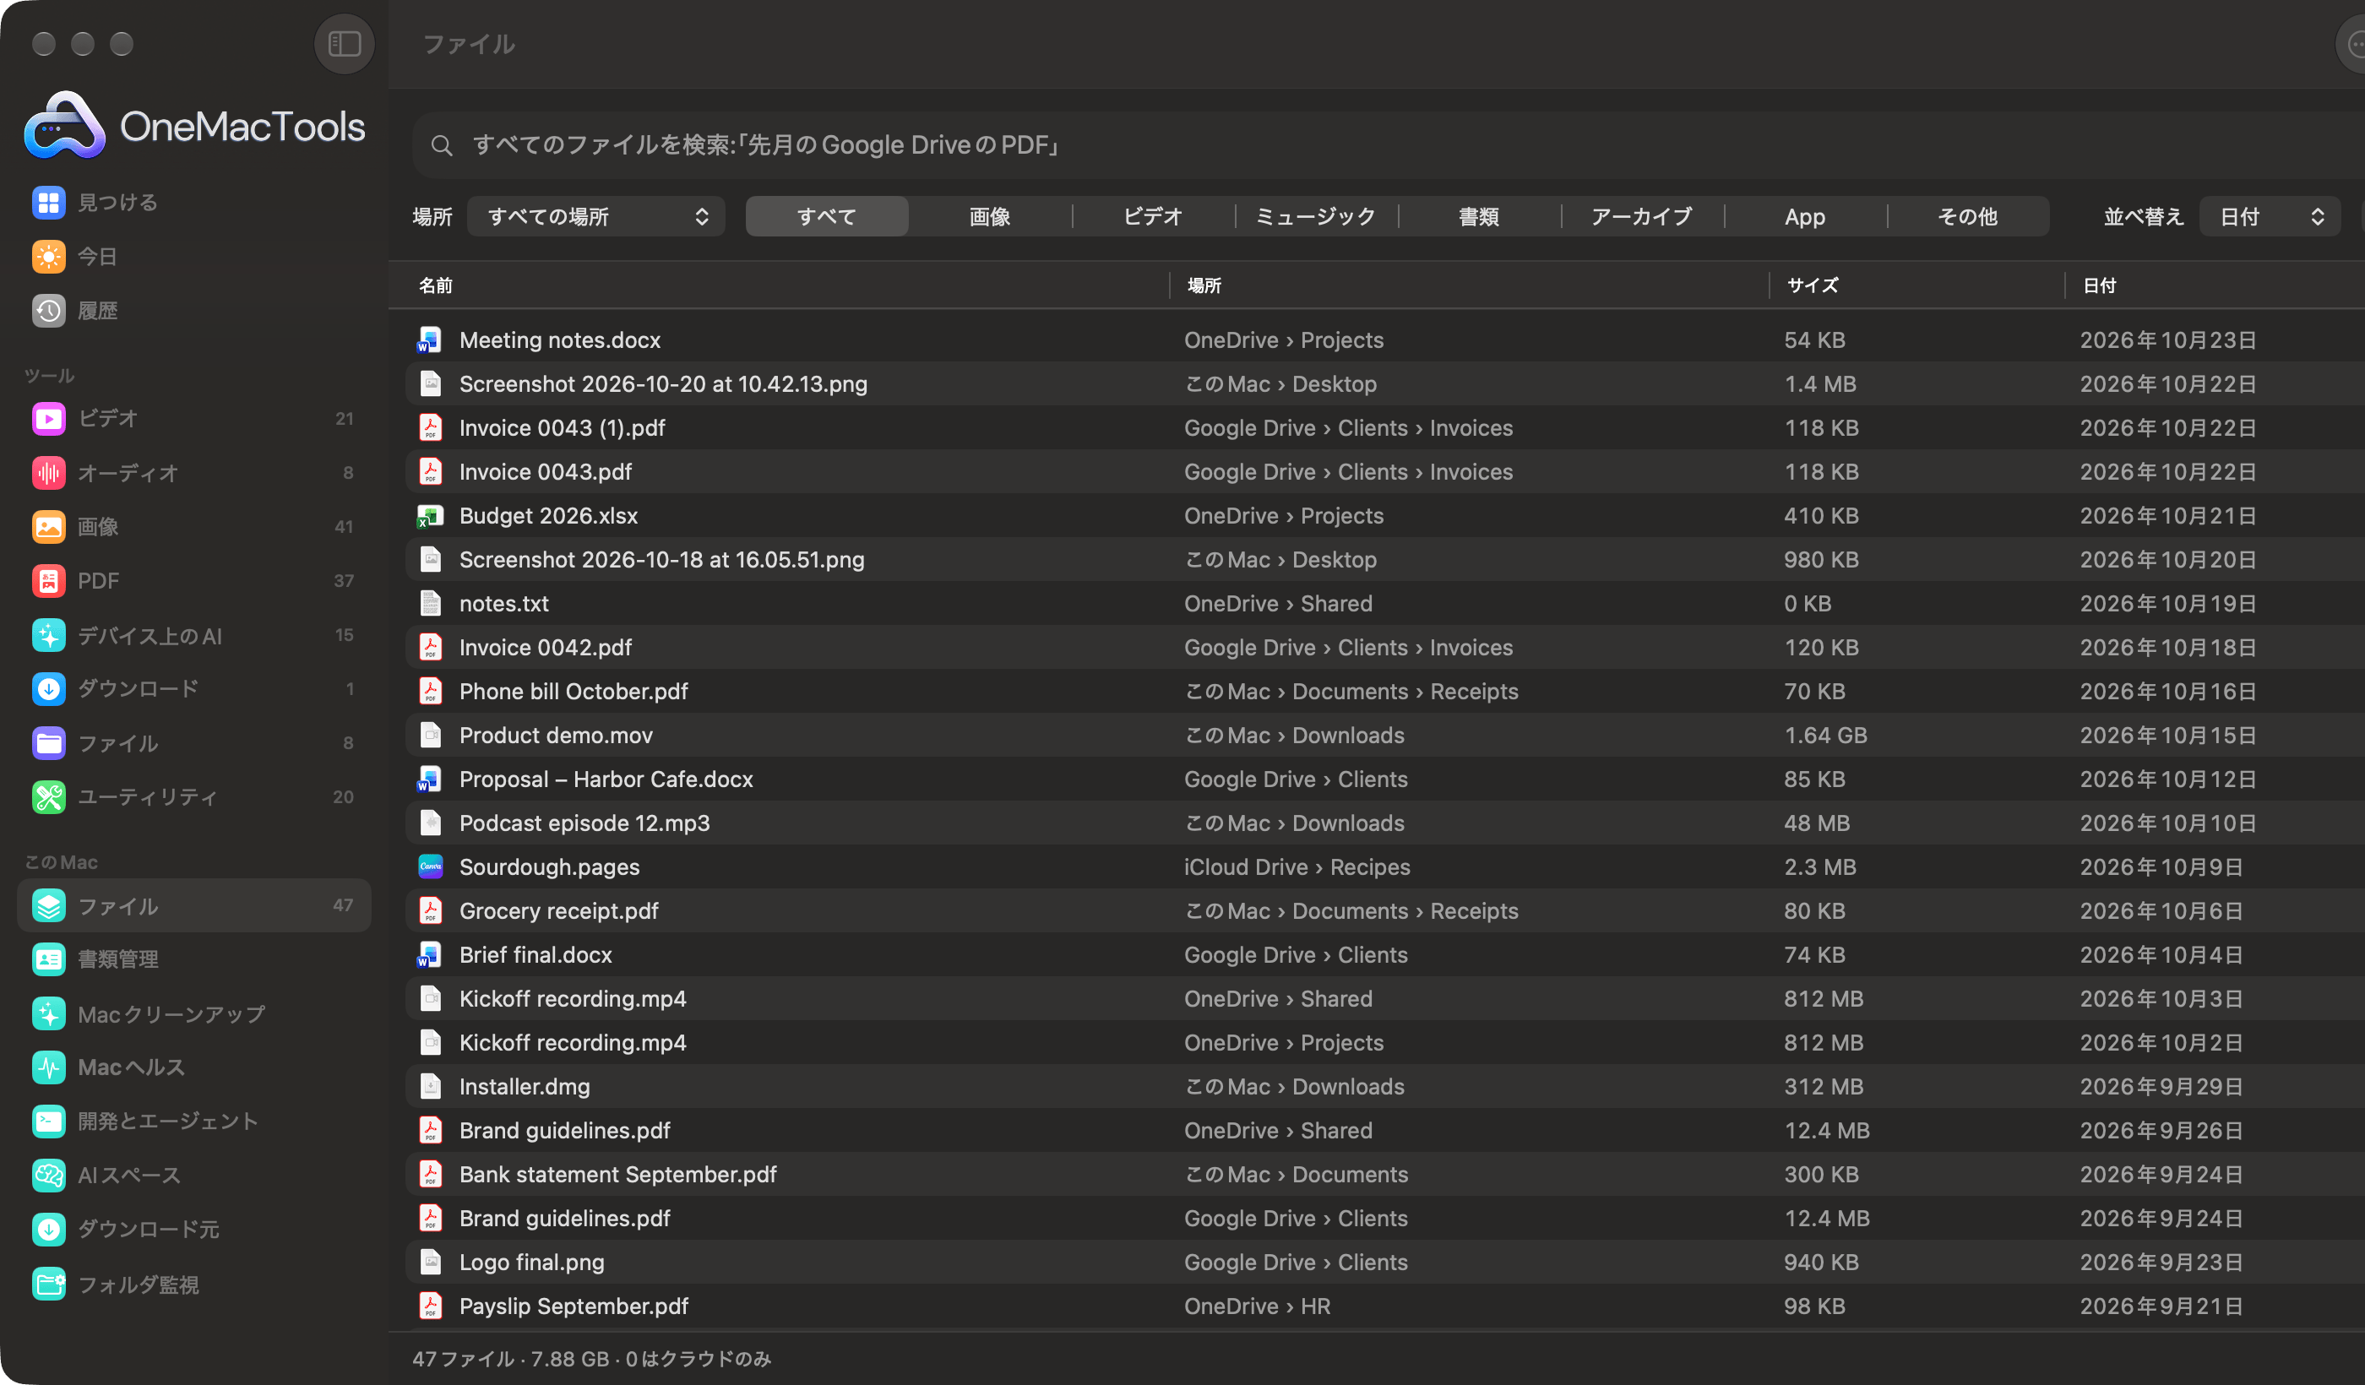Image resolution: width=2365 pixels, height=1385 pixels.
Task: Select the その他 filter tab
Action: [x=1968, y=217]
